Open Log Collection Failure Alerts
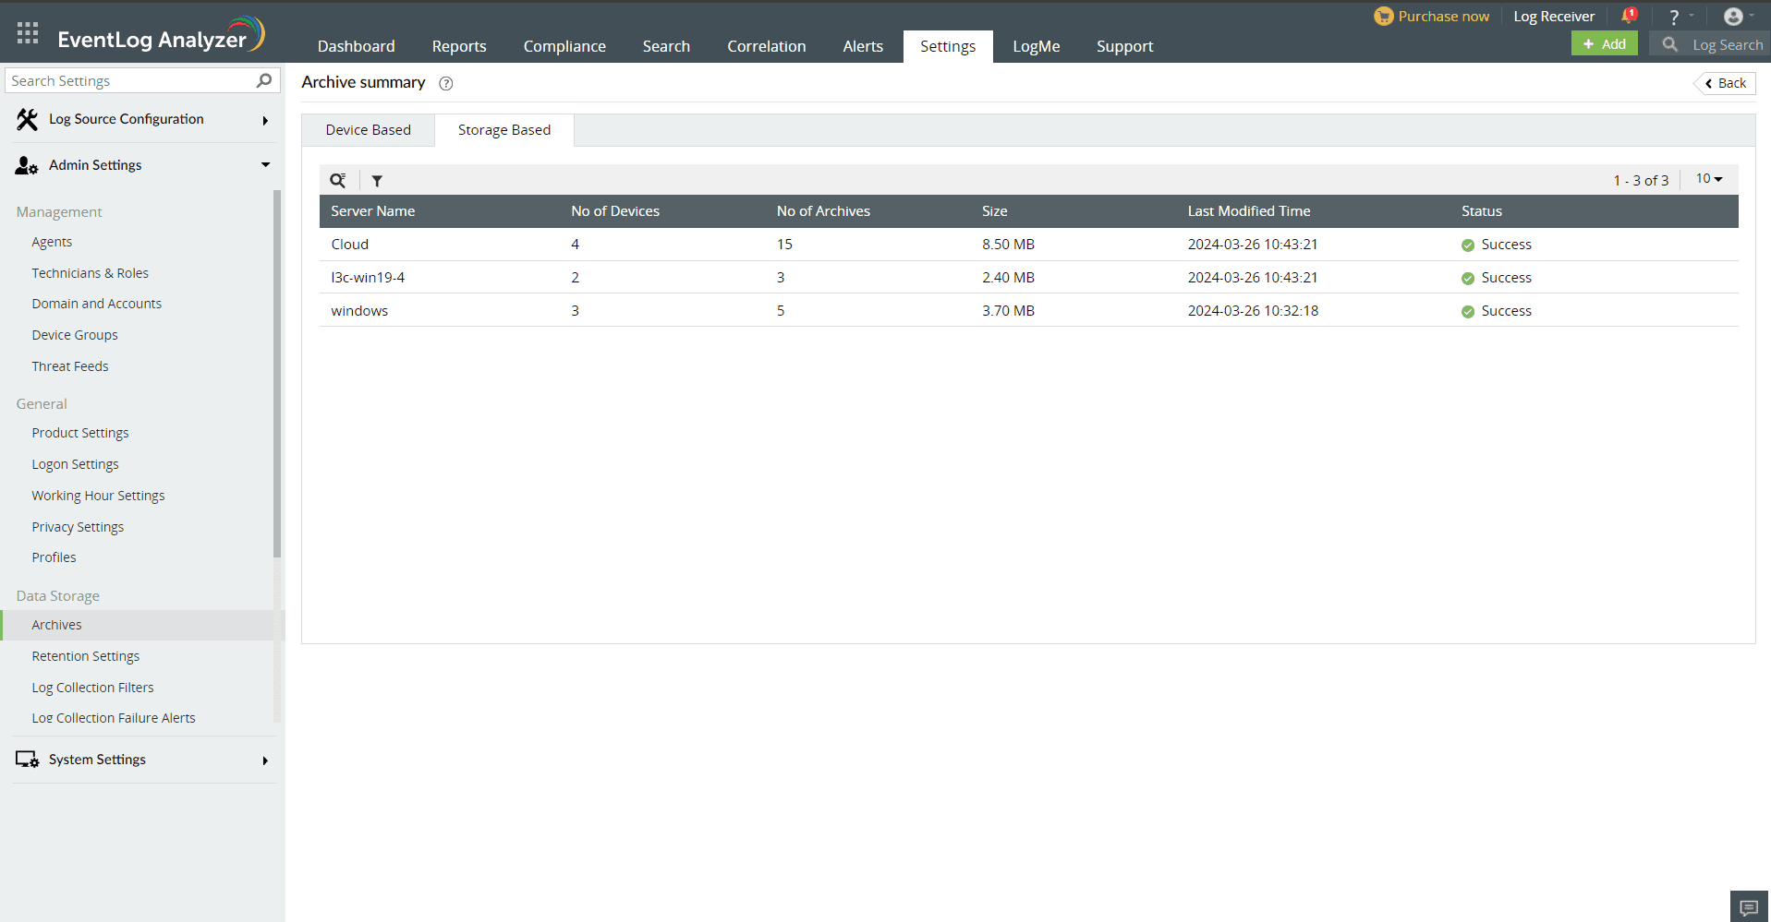The height and width of the screenshot is (922, 1771). click(114, 718)
